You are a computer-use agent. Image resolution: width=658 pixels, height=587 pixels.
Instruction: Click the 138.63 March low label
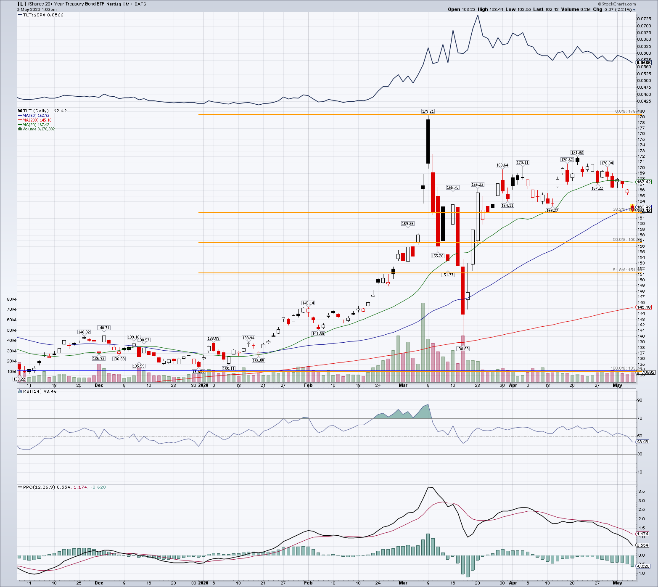click(463, 349)
